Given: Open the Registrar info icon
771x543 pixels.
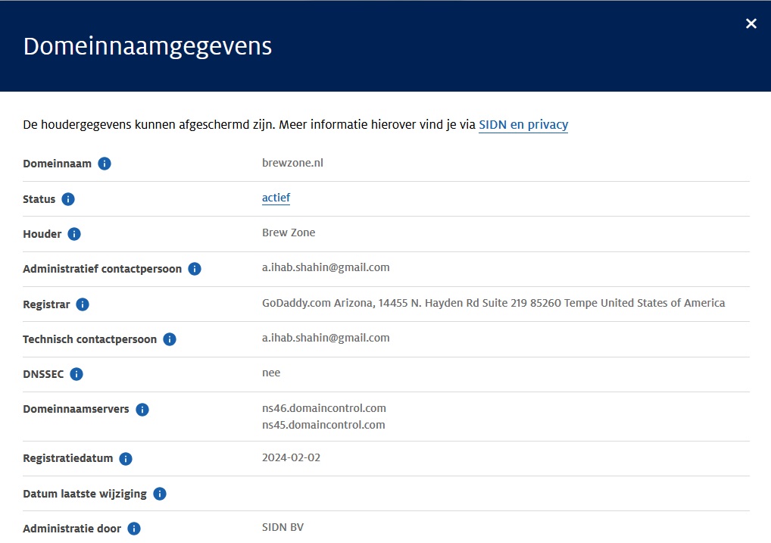Looking at the screenshot, I should [83, 304].
